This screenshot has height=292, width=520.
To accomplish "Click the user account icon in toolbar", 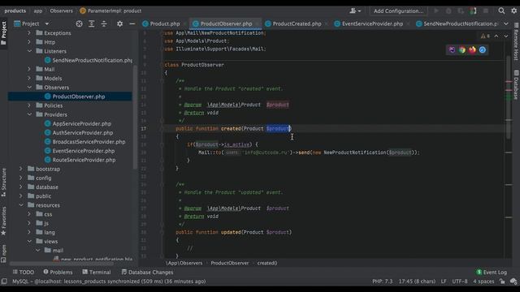I will pos(355,11).
